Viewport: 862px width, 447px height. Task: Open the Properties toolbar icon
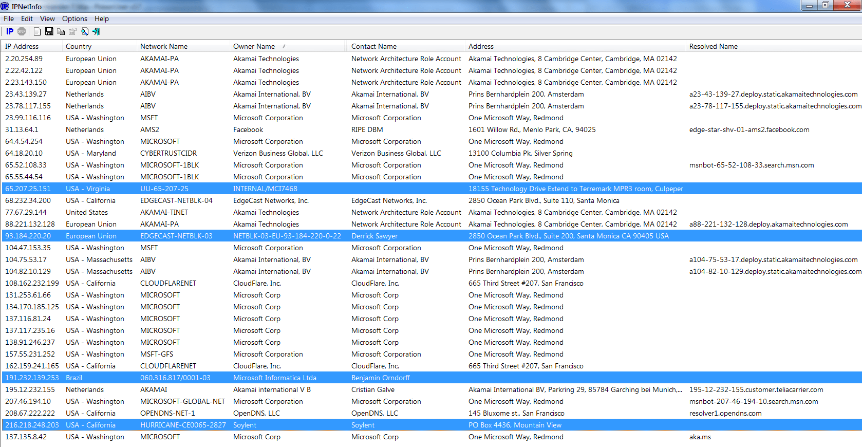click(x=72, y=31)
